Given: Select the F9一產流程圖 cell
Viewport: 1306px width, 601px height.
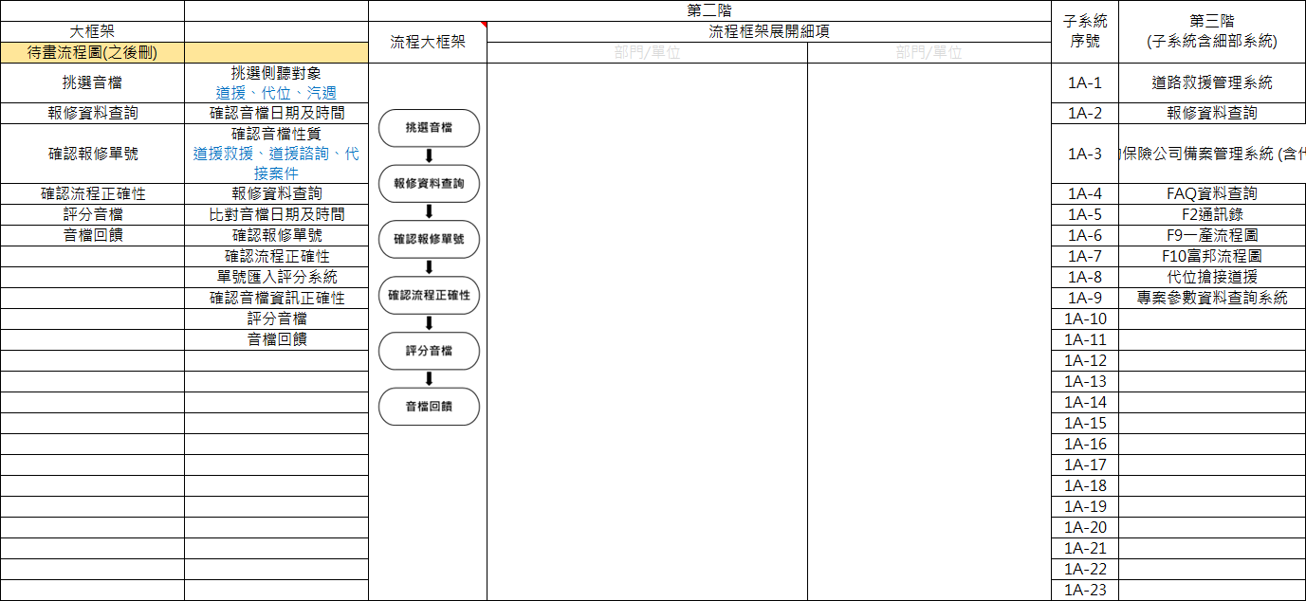Looking at the screenshot, I should [1212, 235].
